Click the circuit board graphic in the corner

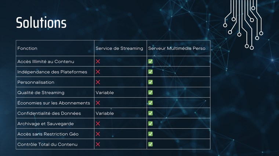click(x=243, y=25)
